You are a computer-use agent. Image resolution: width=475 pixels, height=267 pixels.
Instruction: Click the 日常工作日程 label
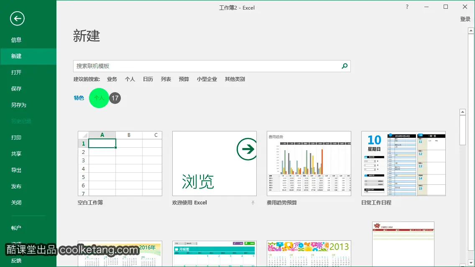[x=376, y=203]
